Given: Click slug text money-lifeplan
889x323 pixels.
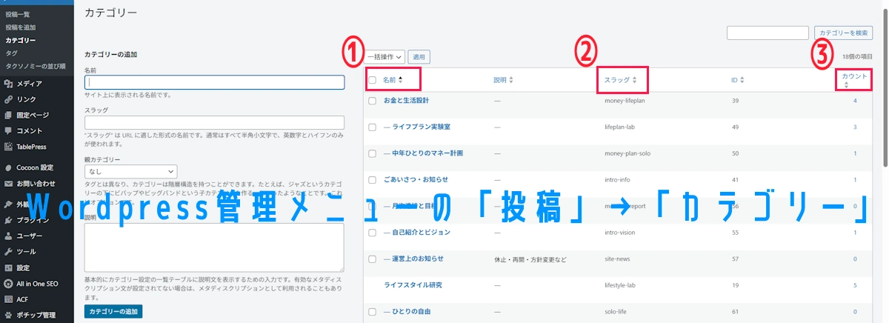Looking at the screenshot, I should coord(625,100).
